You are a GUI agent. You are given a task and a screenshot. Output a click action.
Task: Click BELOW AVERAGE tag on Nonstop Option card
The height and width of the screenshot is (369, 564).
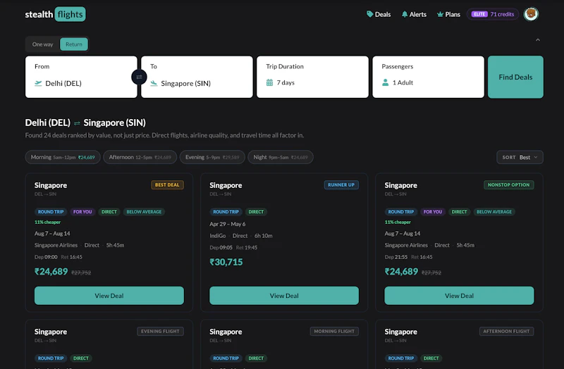[x=494, y=212]
